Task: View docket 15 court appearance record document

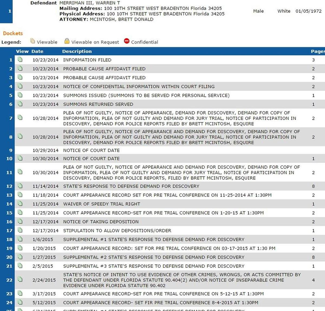Action: point(20,212)
